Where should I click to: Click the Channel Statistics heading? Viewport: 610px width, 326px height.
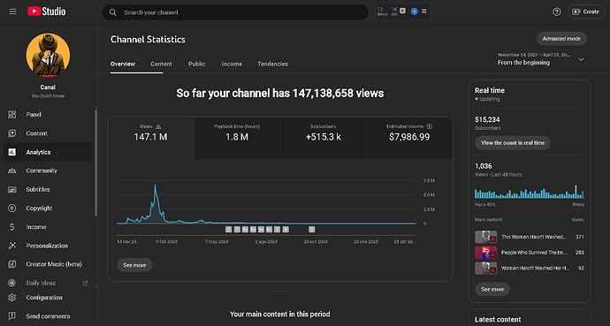tap(148, 39)
